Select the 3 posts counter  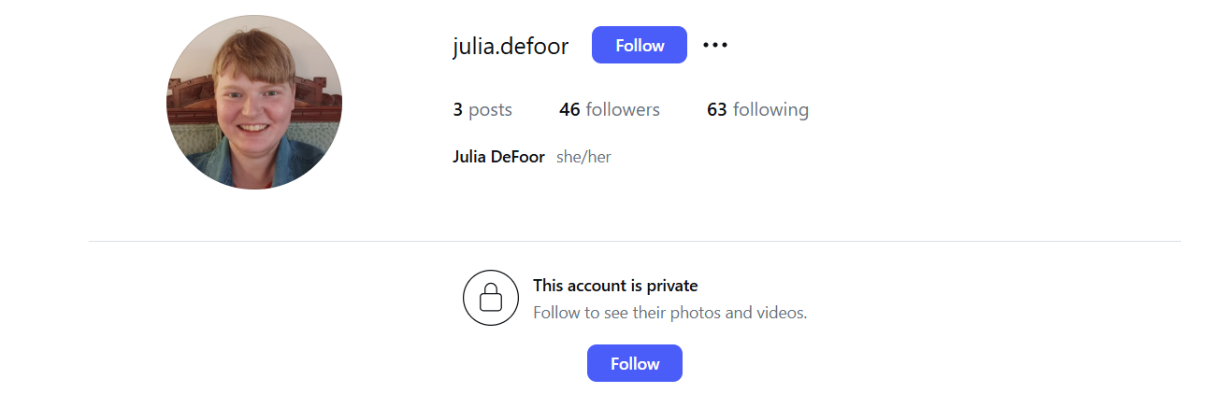pyautogui.click(x=482, y=109)
